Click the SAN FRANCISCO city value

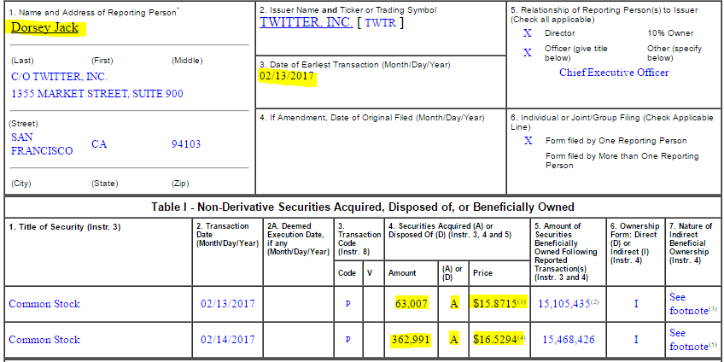42,144
